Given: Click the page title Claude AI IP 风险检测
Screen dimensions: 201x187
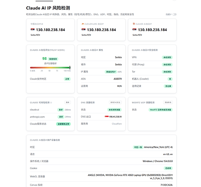Looking at the screenshot, I should coord(48,8).
